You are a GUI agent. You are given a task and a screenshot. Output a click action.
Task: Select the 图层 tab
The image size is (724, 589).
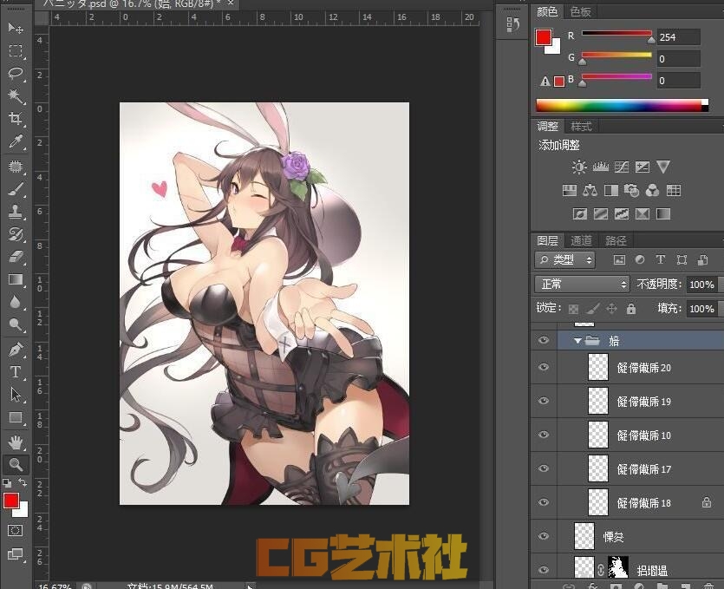pos(548,240)
